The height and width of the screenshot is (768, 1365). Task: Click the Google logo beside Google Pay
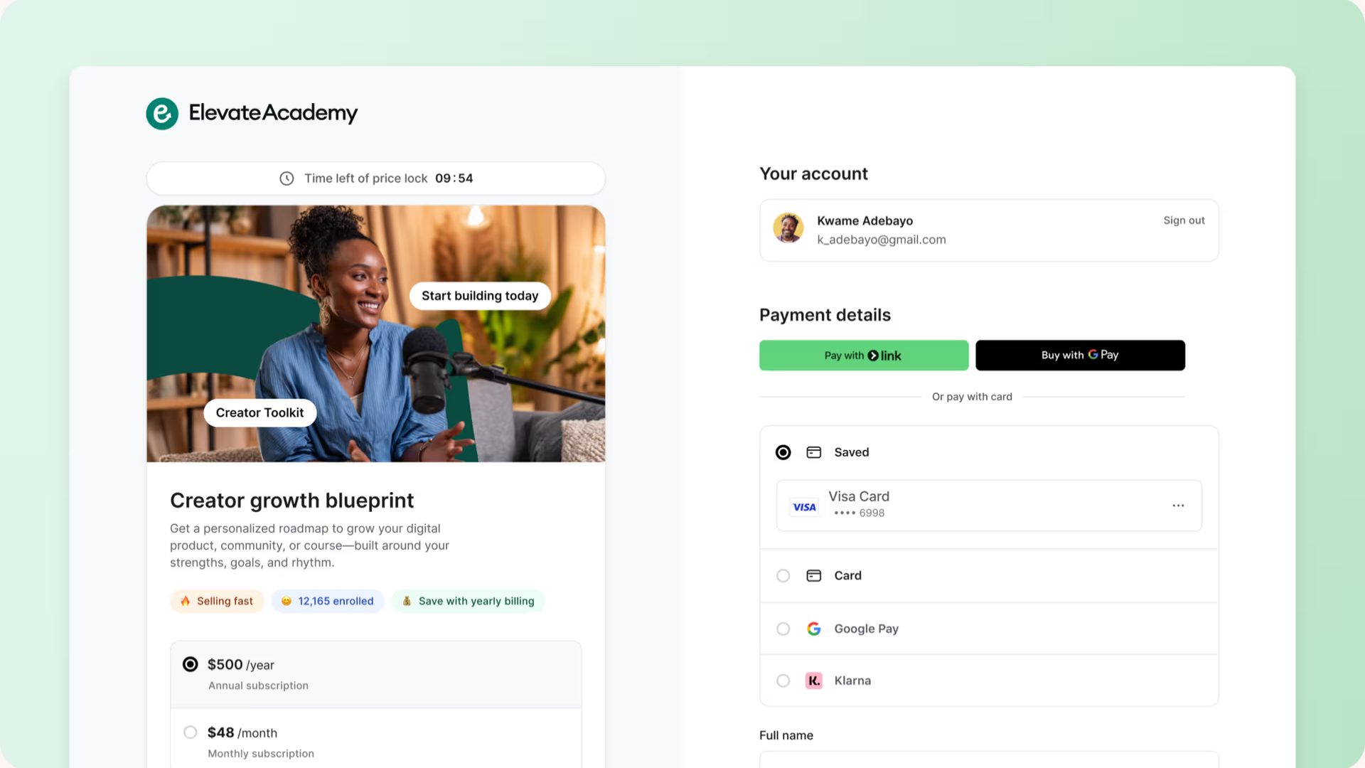pos(814,629)
